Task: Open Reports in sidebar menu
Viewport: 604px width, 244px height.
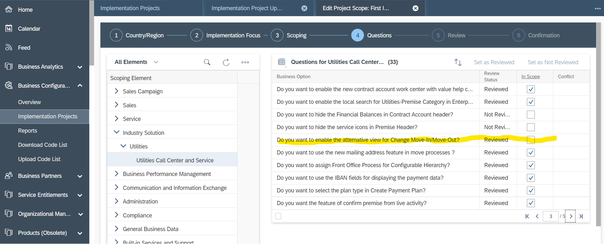Action: tap(28, 131)
